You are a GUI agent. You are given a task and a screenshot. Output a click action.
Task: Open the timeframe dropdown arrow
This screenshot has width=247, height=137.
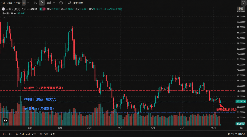pyautogui.click(x=28, y=3)
